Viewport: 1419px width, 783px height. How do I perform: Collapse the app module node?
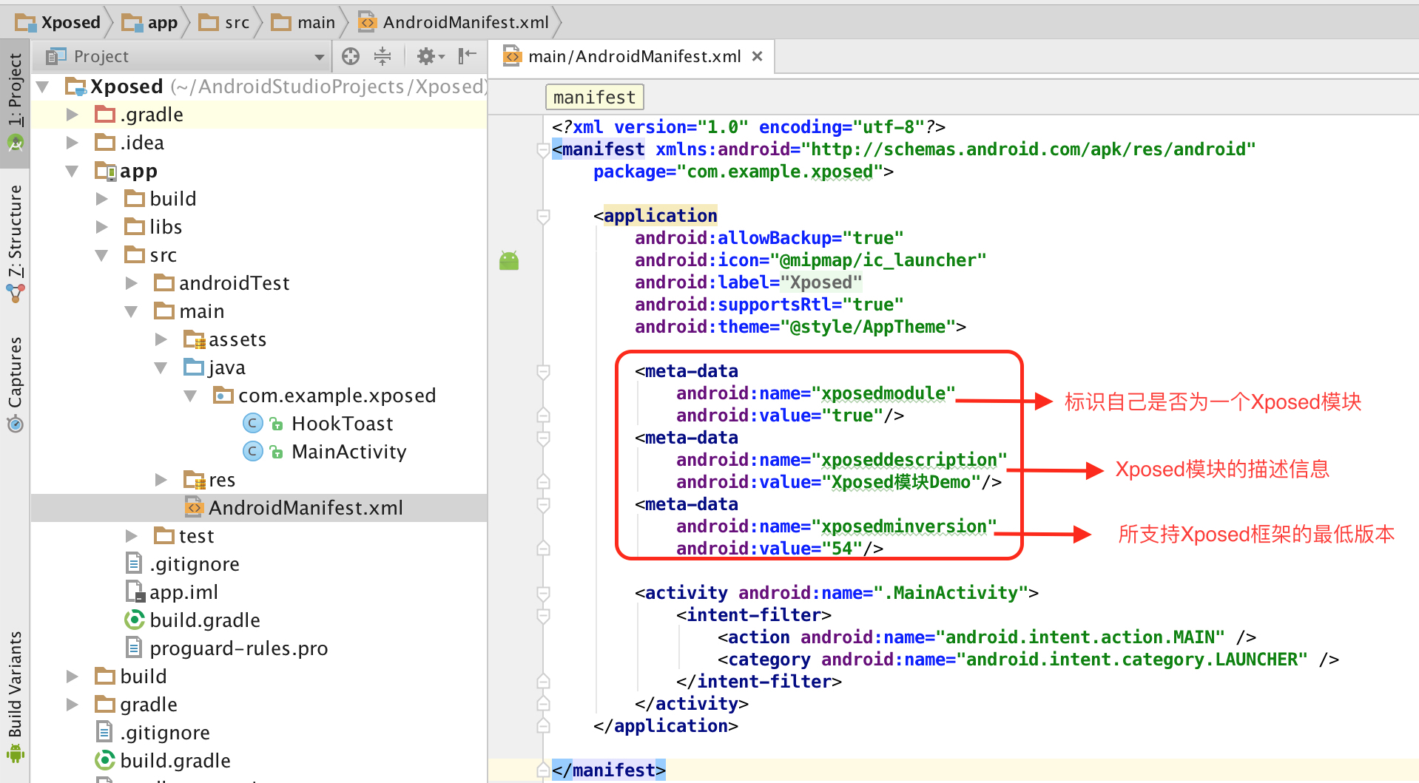[73, 171]
